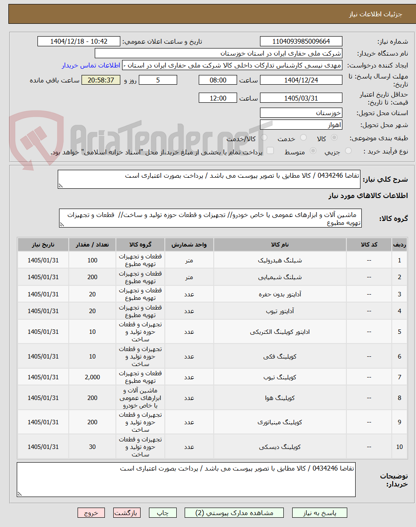Click the row number 10 cell

pyautogui.click(x=399, y=447)
